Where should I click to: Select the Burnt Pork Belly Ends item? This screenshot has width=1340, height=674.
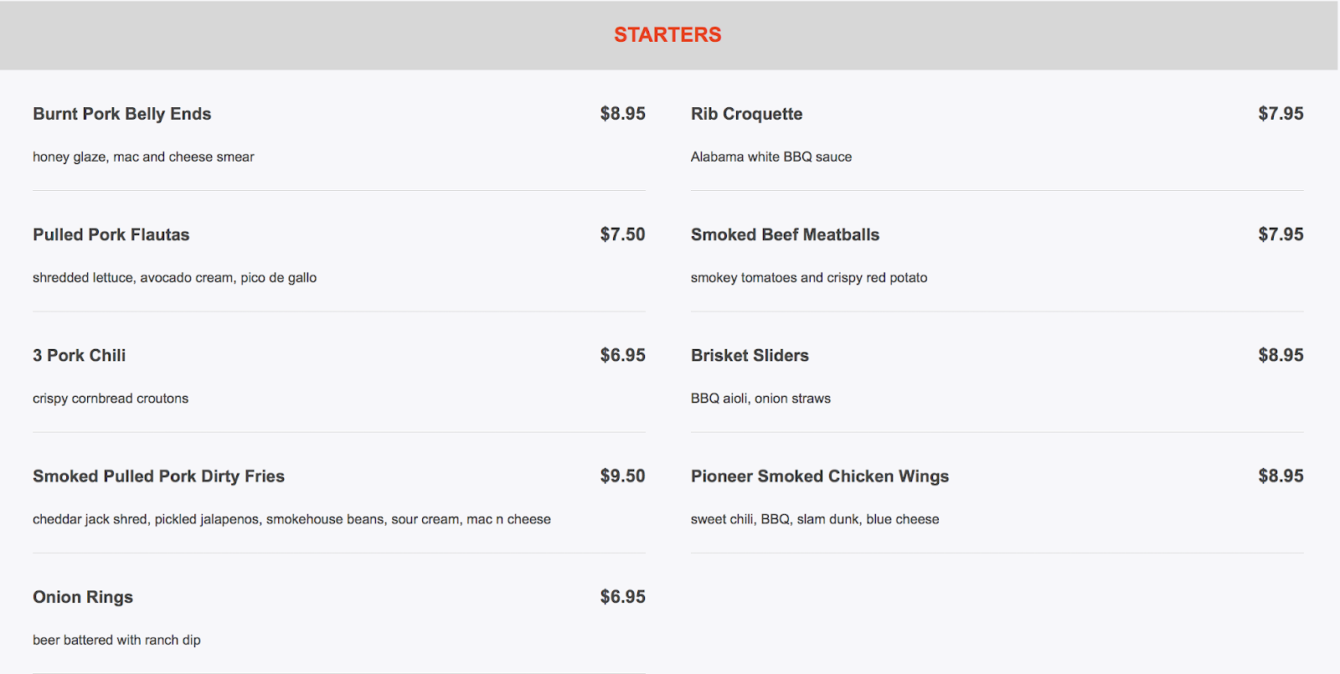(x=121, y=114)
